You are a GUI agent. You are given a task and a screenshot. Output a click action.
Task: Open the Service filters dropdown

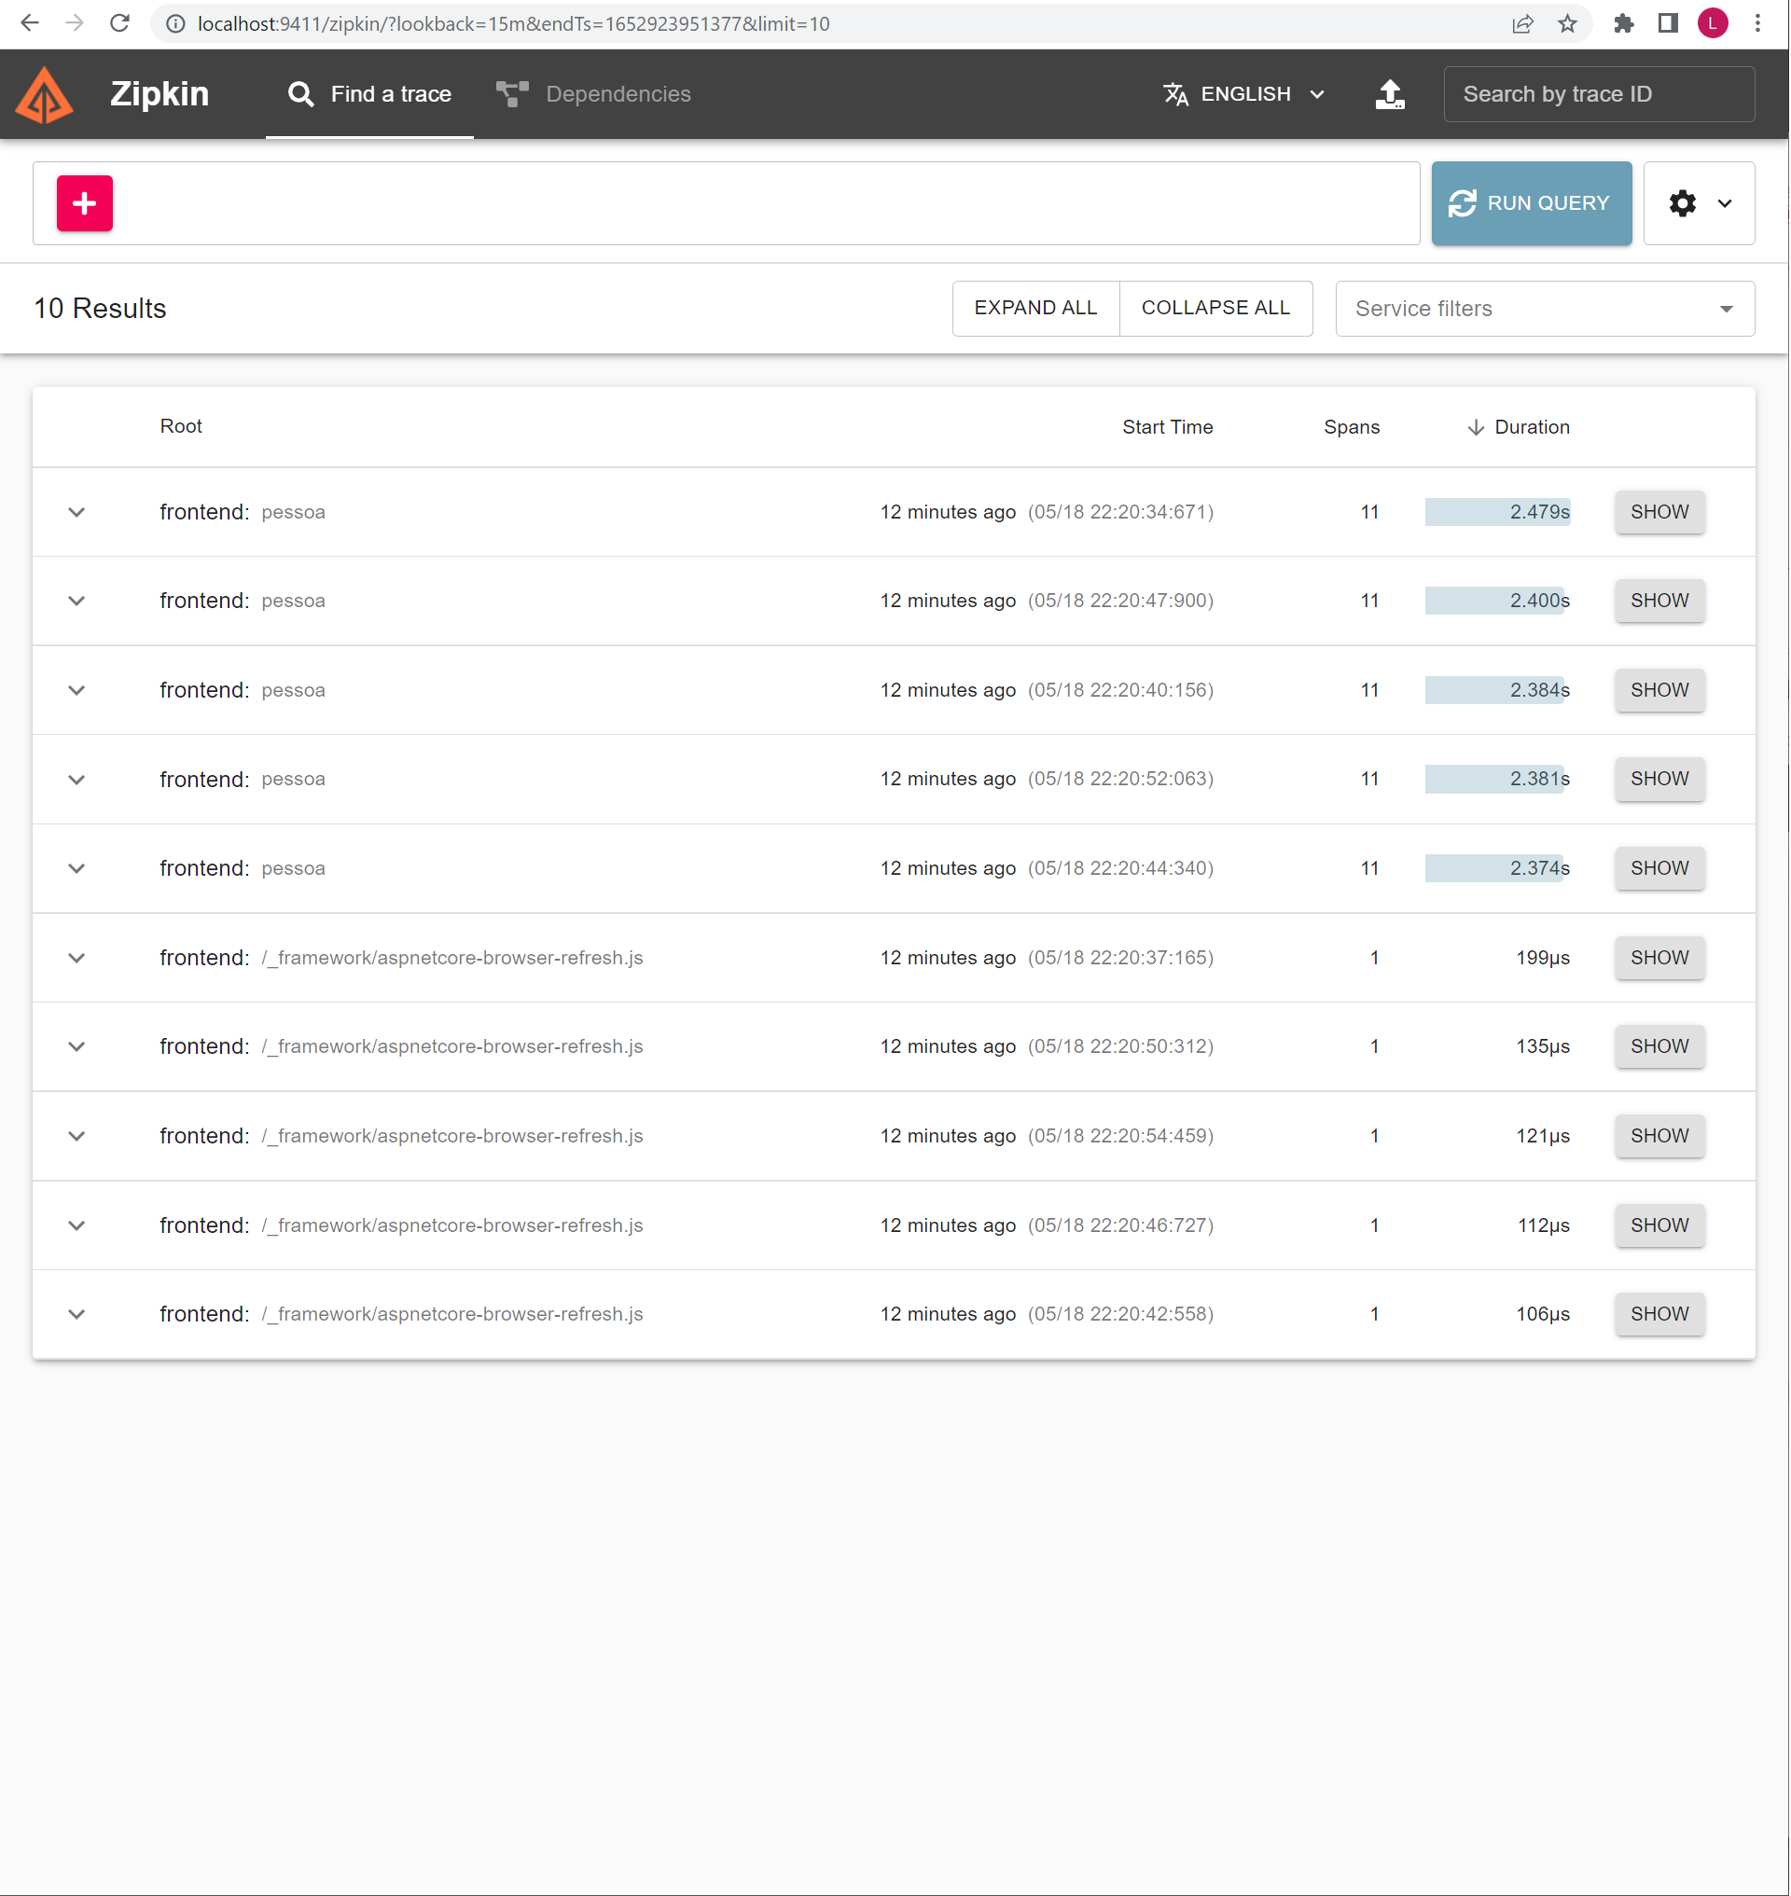1544,309
